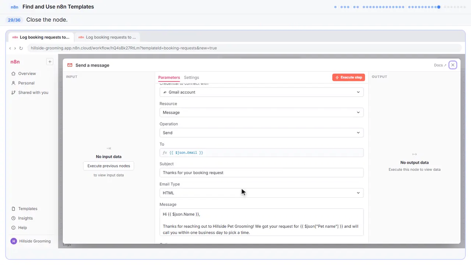Close the Send a message node panel

(x=453, y=65)
